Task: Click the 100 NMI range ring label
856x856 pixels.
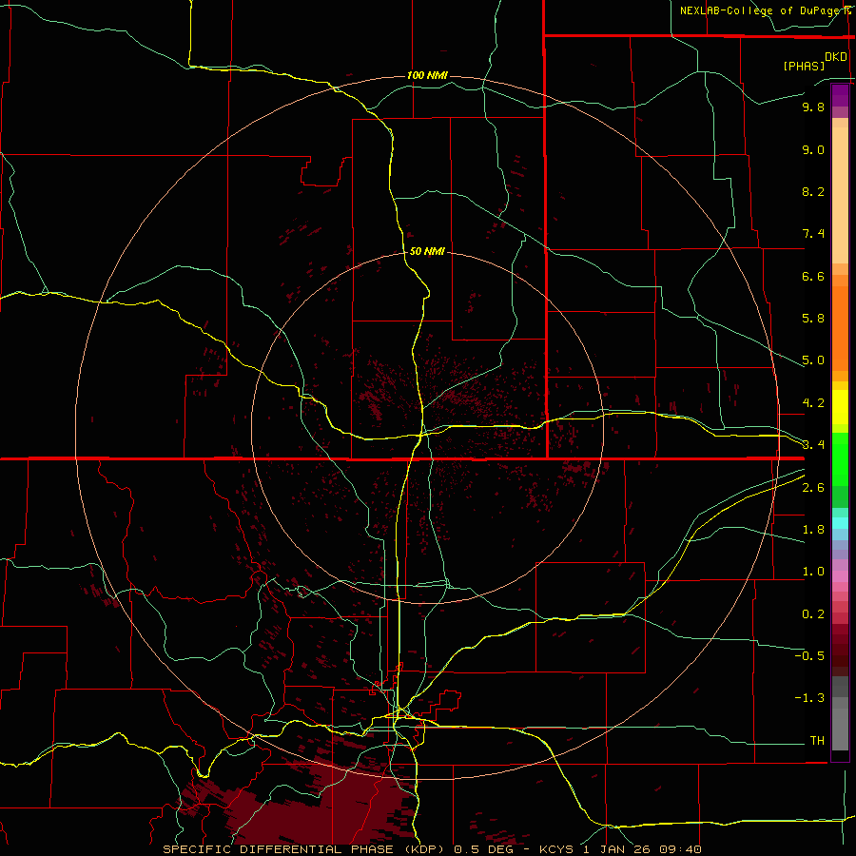Action: click(427, 75)
